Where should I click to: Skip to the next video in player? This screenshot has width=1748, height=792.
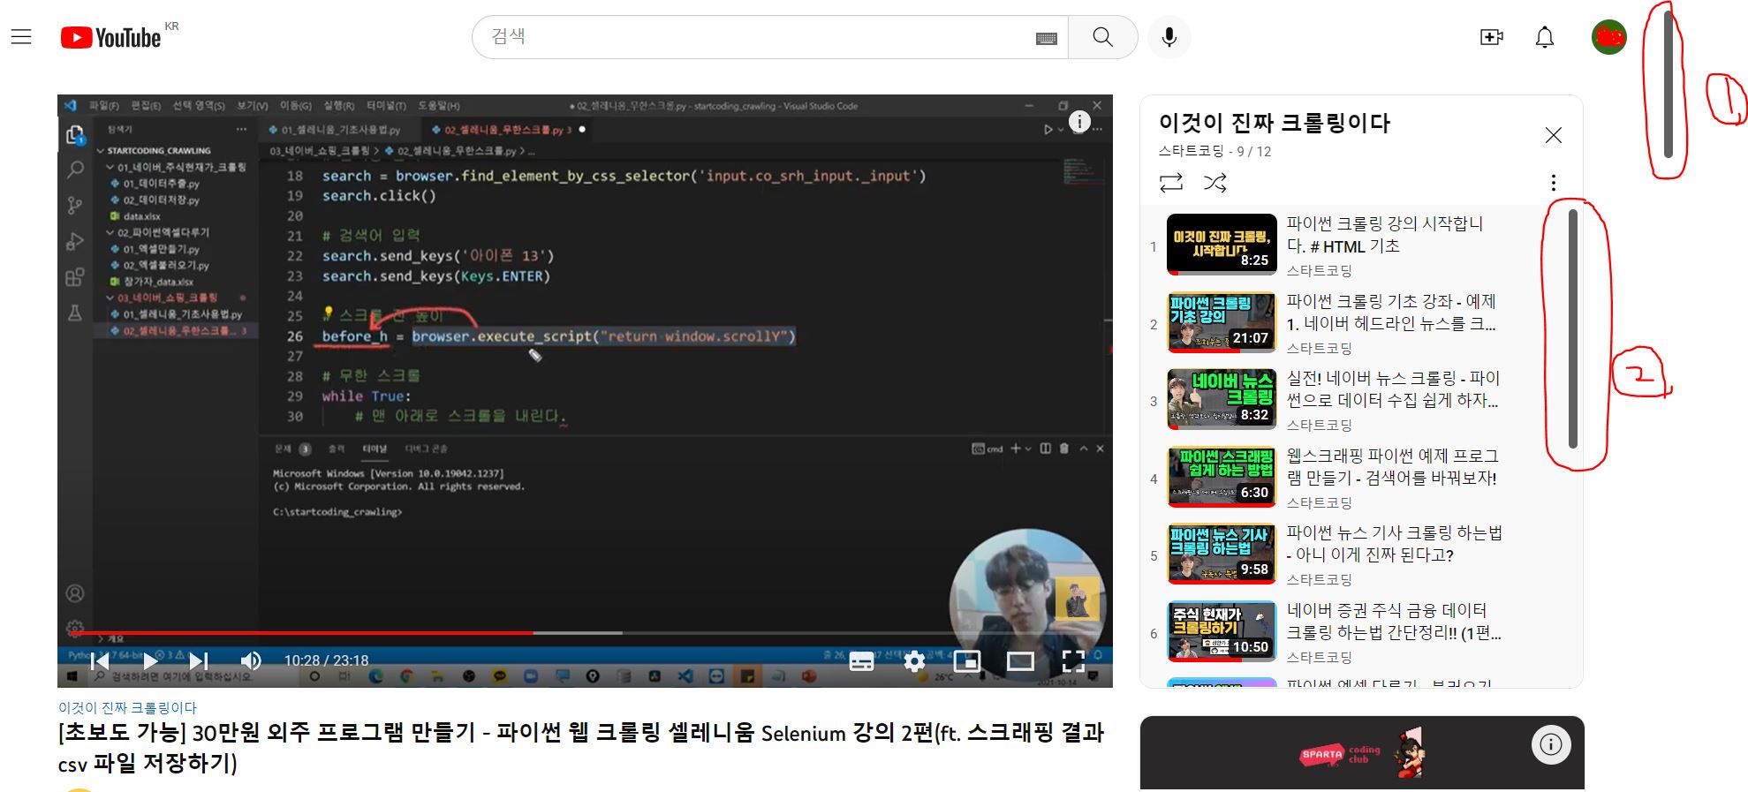tap(199, 660)
